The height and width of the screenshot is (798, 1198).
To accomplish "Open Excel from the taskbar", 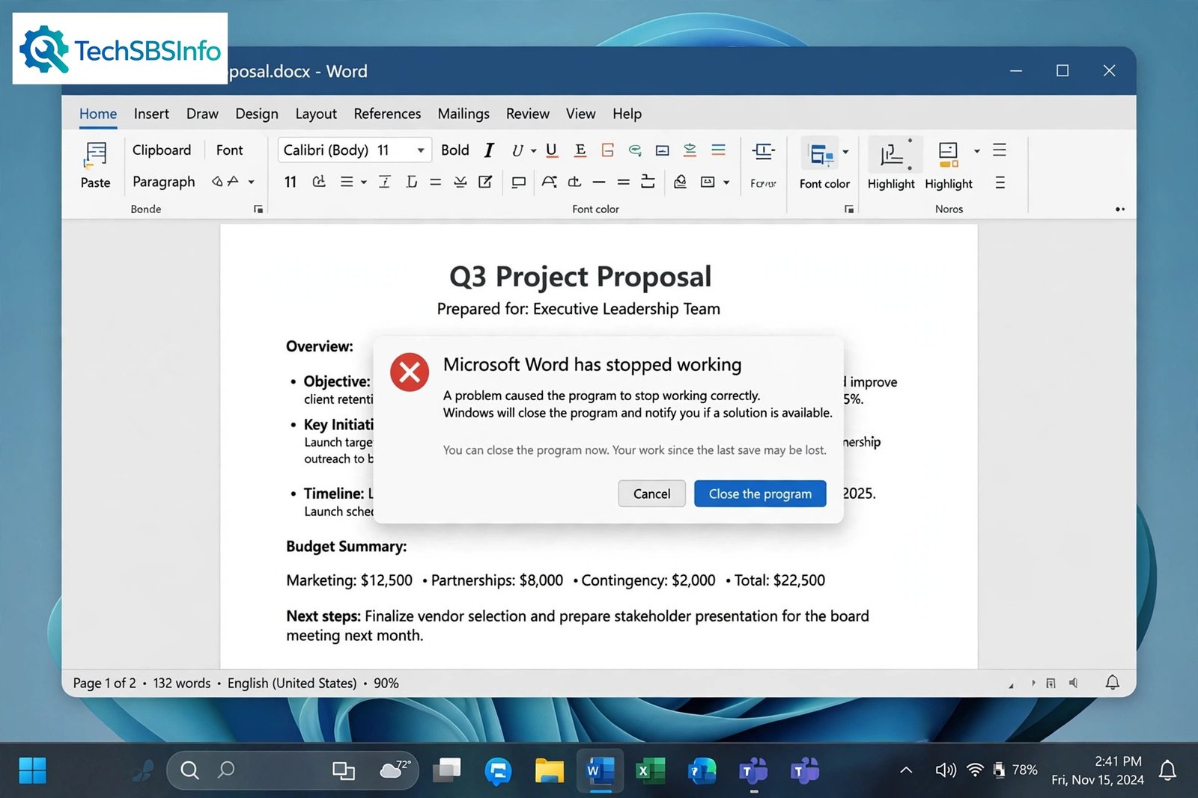I will (x=650, y=770).
